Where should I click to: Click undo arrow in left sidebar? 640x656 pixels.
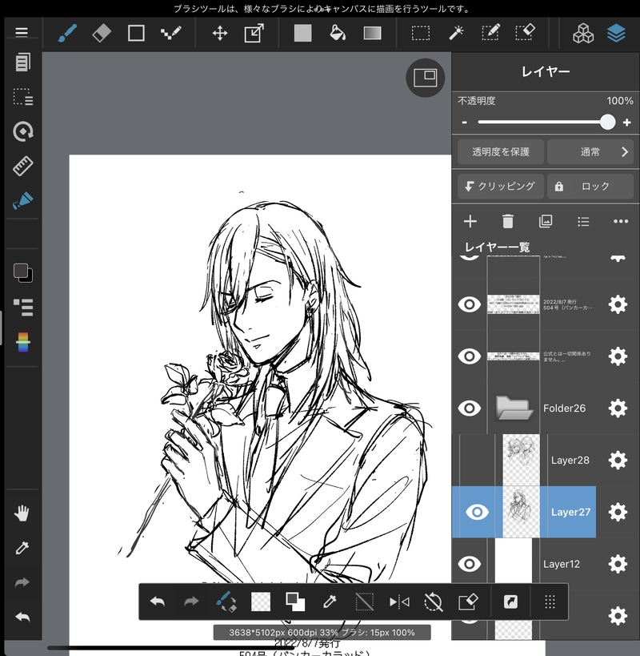[x=22, y=617]
